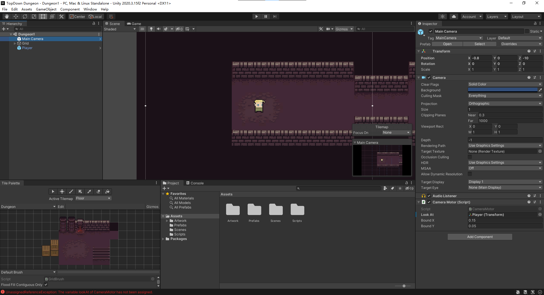Toggle 2D view mode in Scene
The image size is (544, 295).
(x=142, y=29)
